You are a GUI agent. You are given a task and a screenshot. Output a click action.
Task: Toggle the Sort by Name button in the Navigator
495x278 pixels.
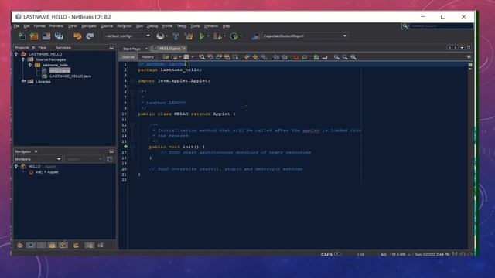click(90, 246)
